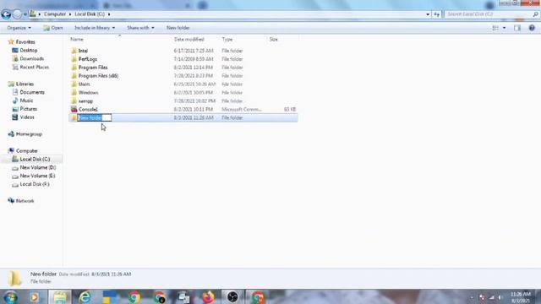Click Libraries in navigation pane
Image resolution: width=541 pixels, height=304 pixels.
click(x=25, y=84)
